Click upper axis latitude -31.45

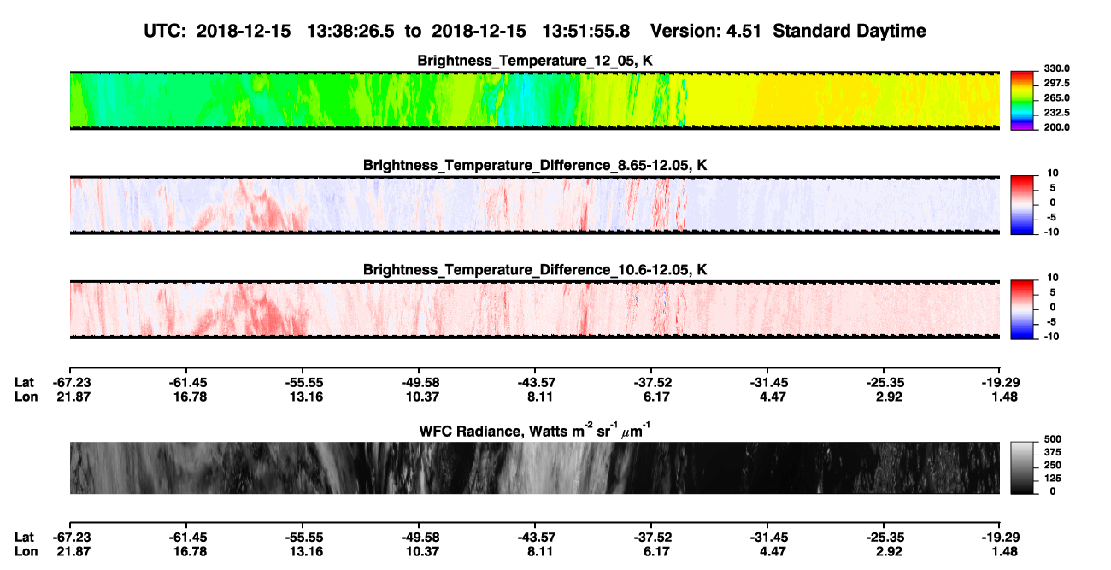tap(771, 382)
